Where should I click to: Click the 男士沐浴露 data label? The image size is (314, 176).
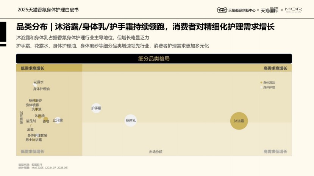(x=34, y=140)
